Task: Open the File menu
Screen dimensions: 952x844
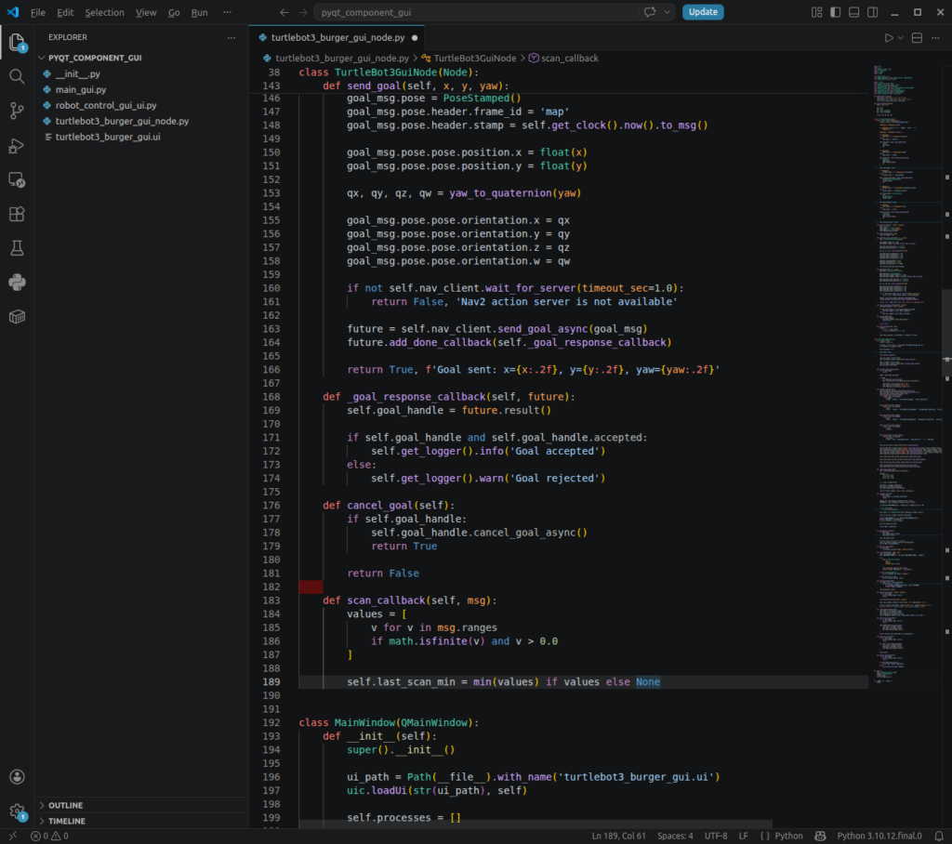Action: [x=37, y=12]
